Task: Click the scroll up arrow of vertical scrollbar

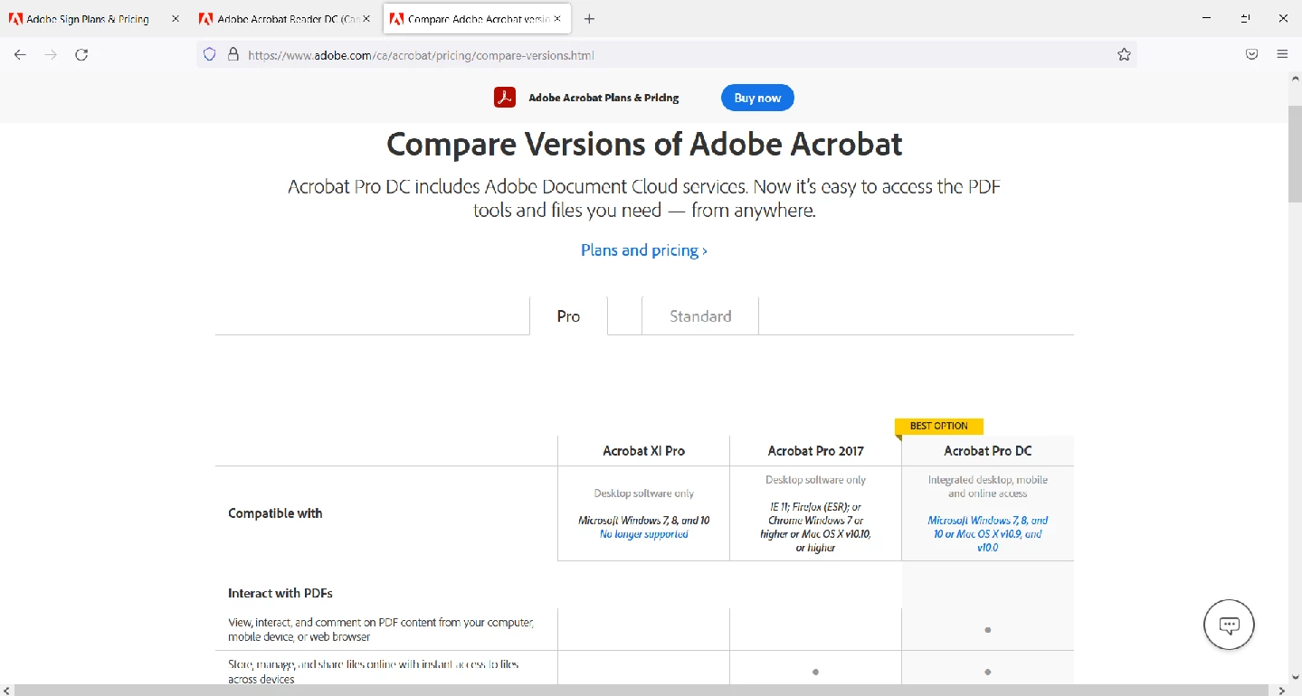Action: 1294,78
